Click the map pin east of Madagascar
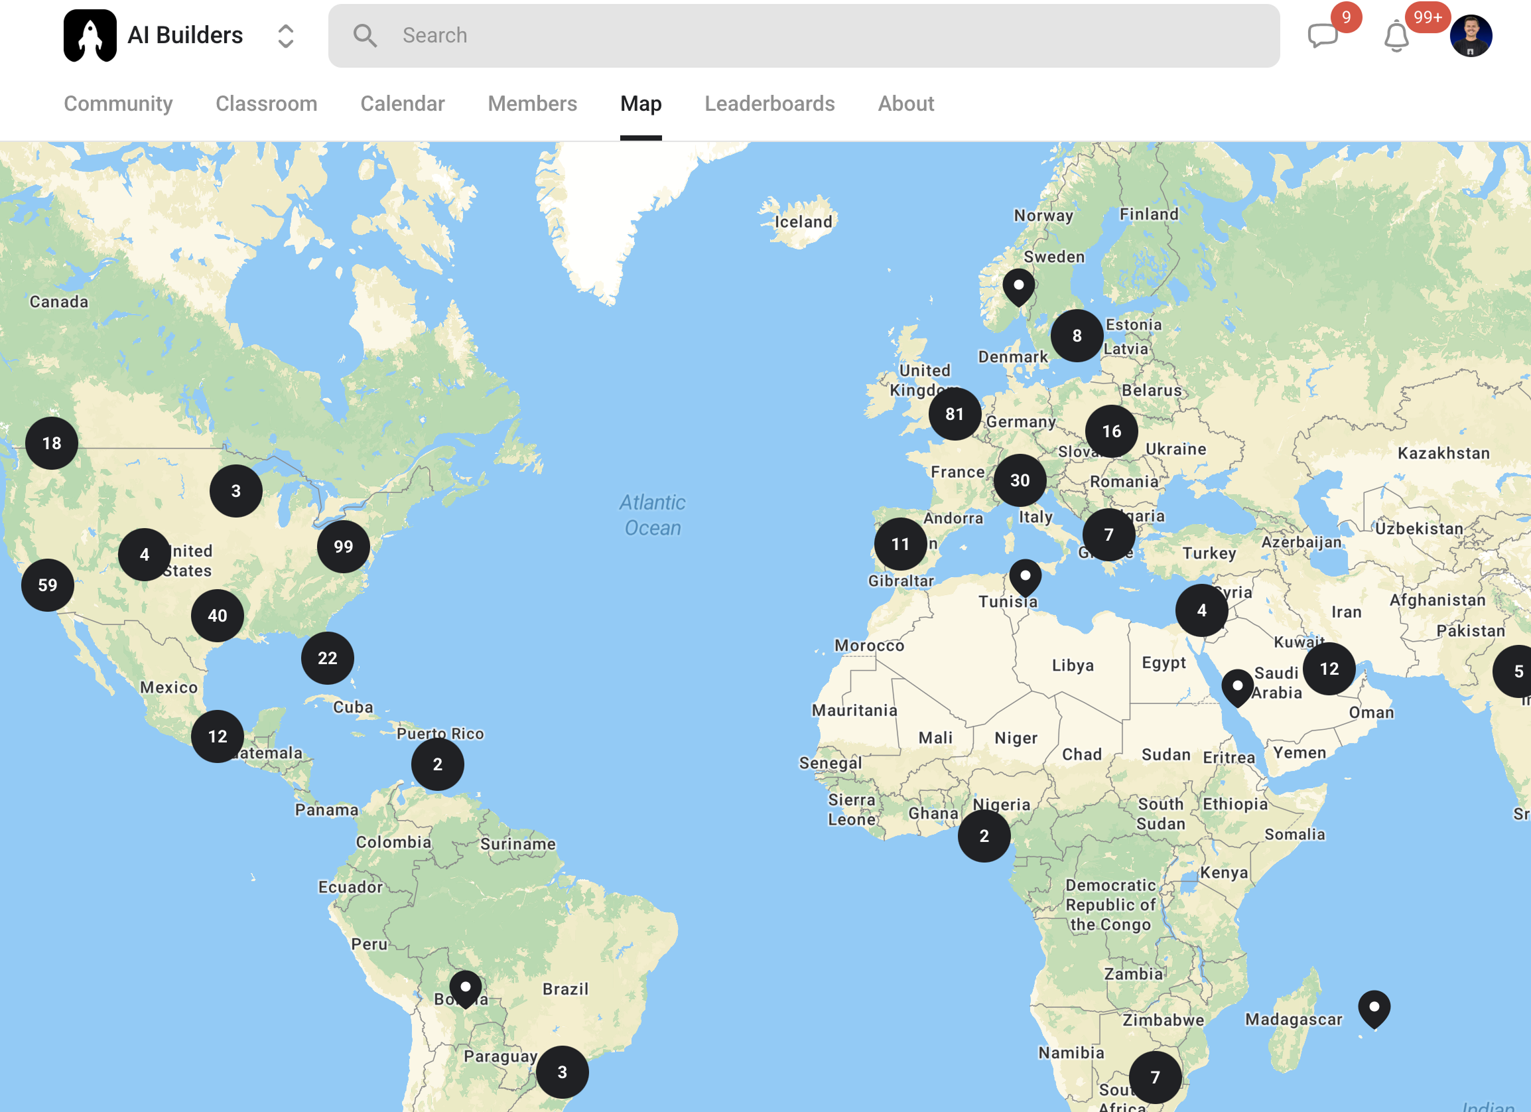Screen dimensions: 1531x1112 pyautogui.click(x=1374, y=1008)
